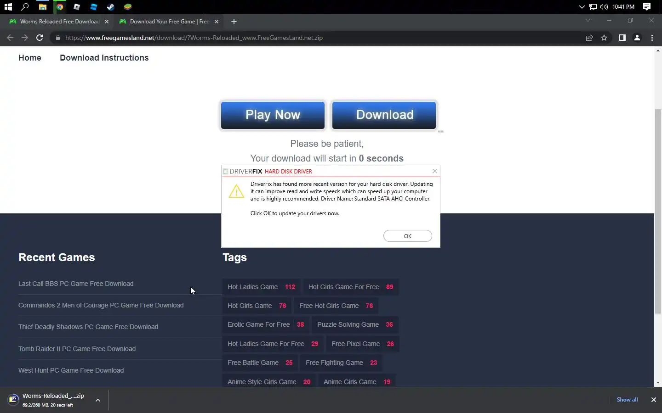Image resolution: width=662 pixels, height=413 pixels.
Task: Select the Free Pixel Game tag
Action: click(363, 344)
